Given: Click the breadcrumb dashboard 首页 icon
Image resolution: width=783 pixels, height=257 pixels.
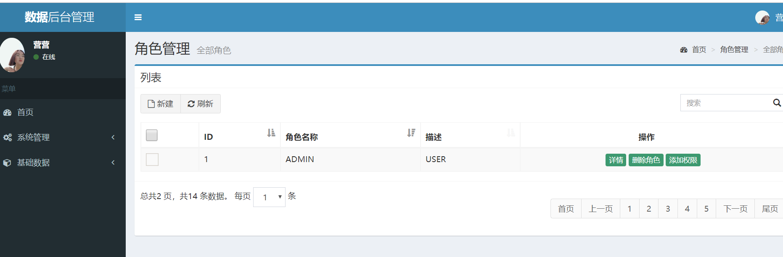Looking at the screenshot, I should [x=684, y=50].
